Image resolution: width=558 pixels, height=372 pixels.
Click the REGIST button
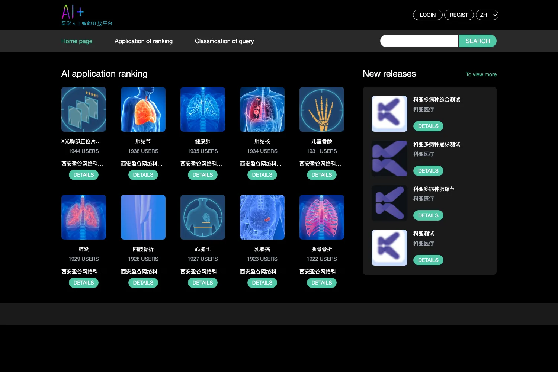[x=459, y=15]
